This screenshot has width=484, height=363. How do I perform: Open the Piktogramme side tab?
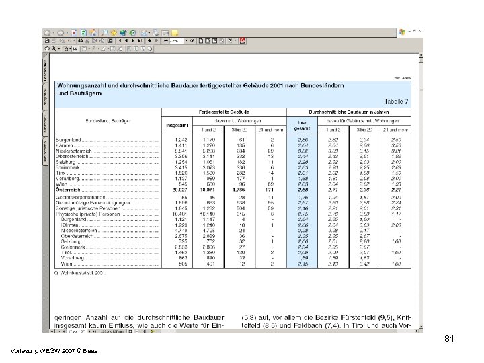coord(46,97)
